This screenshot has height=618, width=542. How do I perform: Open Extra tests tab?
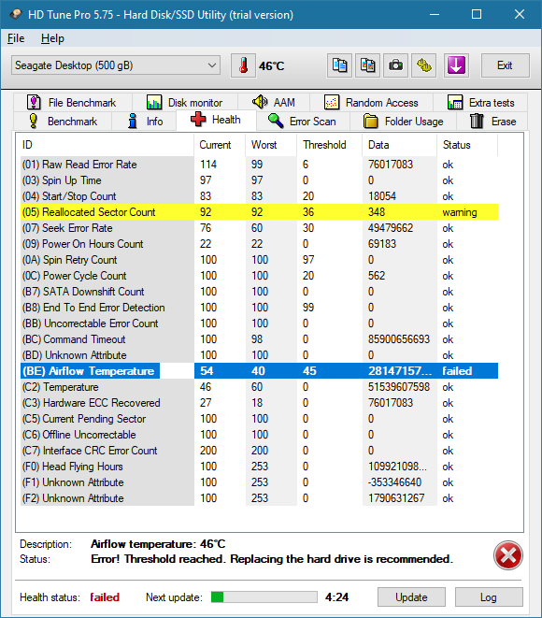tap(480, 103)
